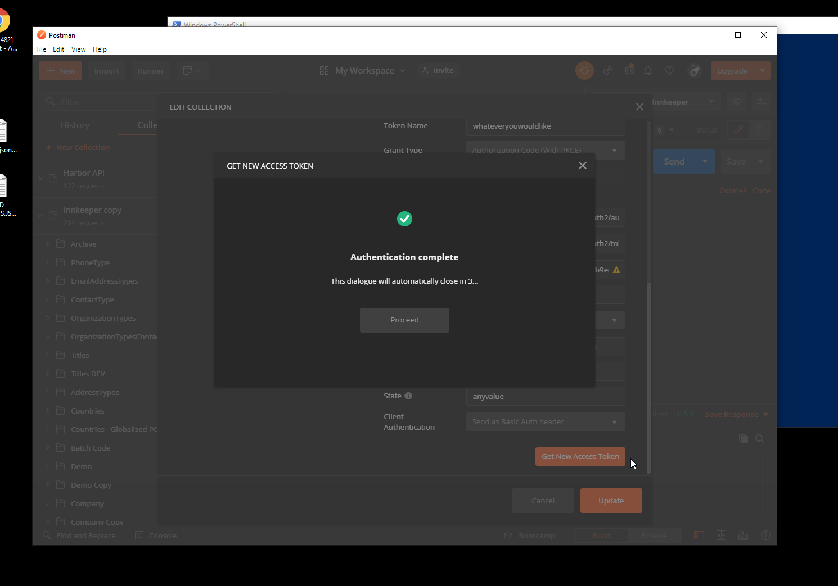Open the Console from the status bar
The width and height of the screenshot is (838, 586).
point(155,535)
